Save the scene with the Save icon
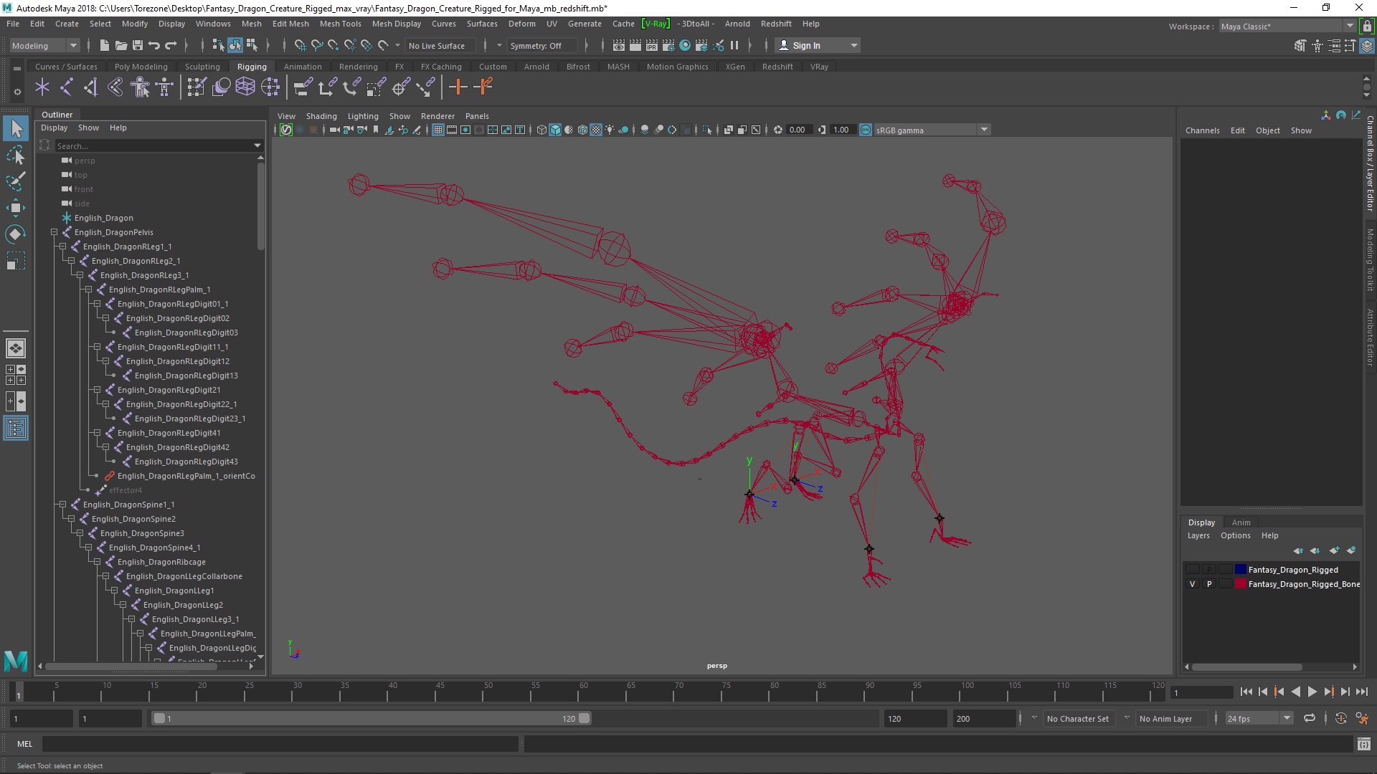Screen dimensions: 1377x774 coord(137,45)
